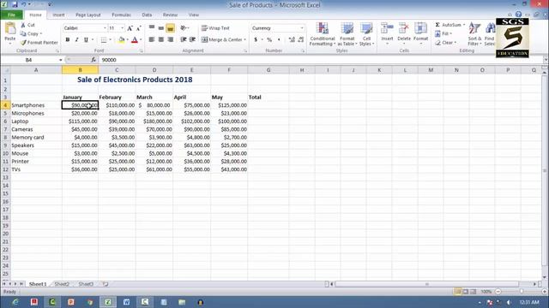Switch to the Sheet3 worksheet tab
The image size is (549, 308).
[86, 284]
